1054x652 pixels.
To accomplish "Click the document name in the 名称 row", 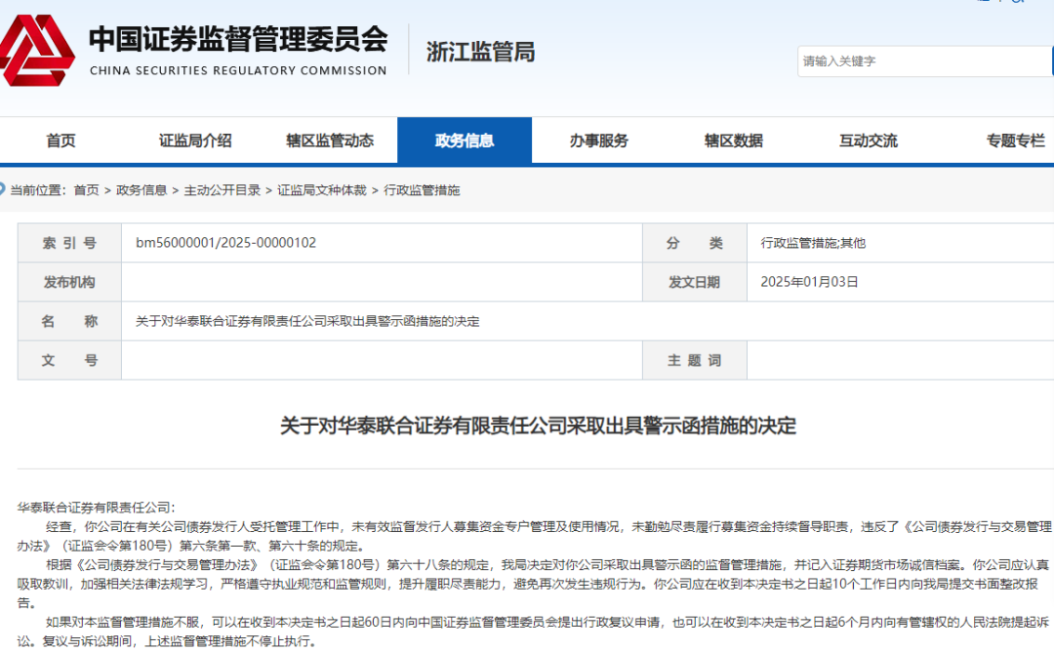I will [x=307, y=321].
